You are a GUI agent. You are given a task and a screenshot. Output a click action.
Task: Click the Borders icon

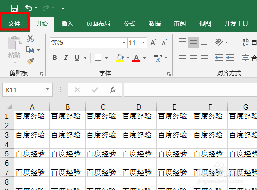(x=98, y=58)
